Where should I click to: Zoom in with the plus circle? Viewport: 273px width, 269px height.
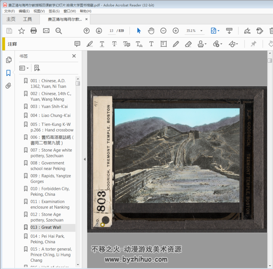click(176, 31)
